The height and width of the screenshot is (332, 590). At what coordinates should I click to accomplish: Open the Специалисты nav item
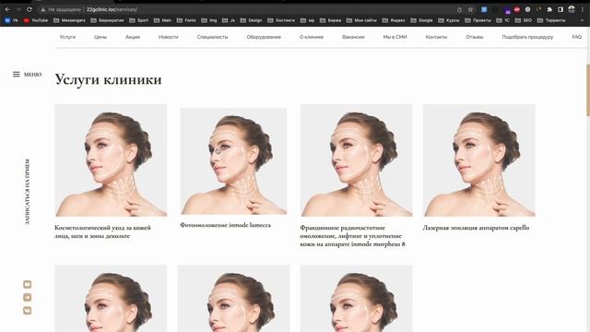coord(212,37)
